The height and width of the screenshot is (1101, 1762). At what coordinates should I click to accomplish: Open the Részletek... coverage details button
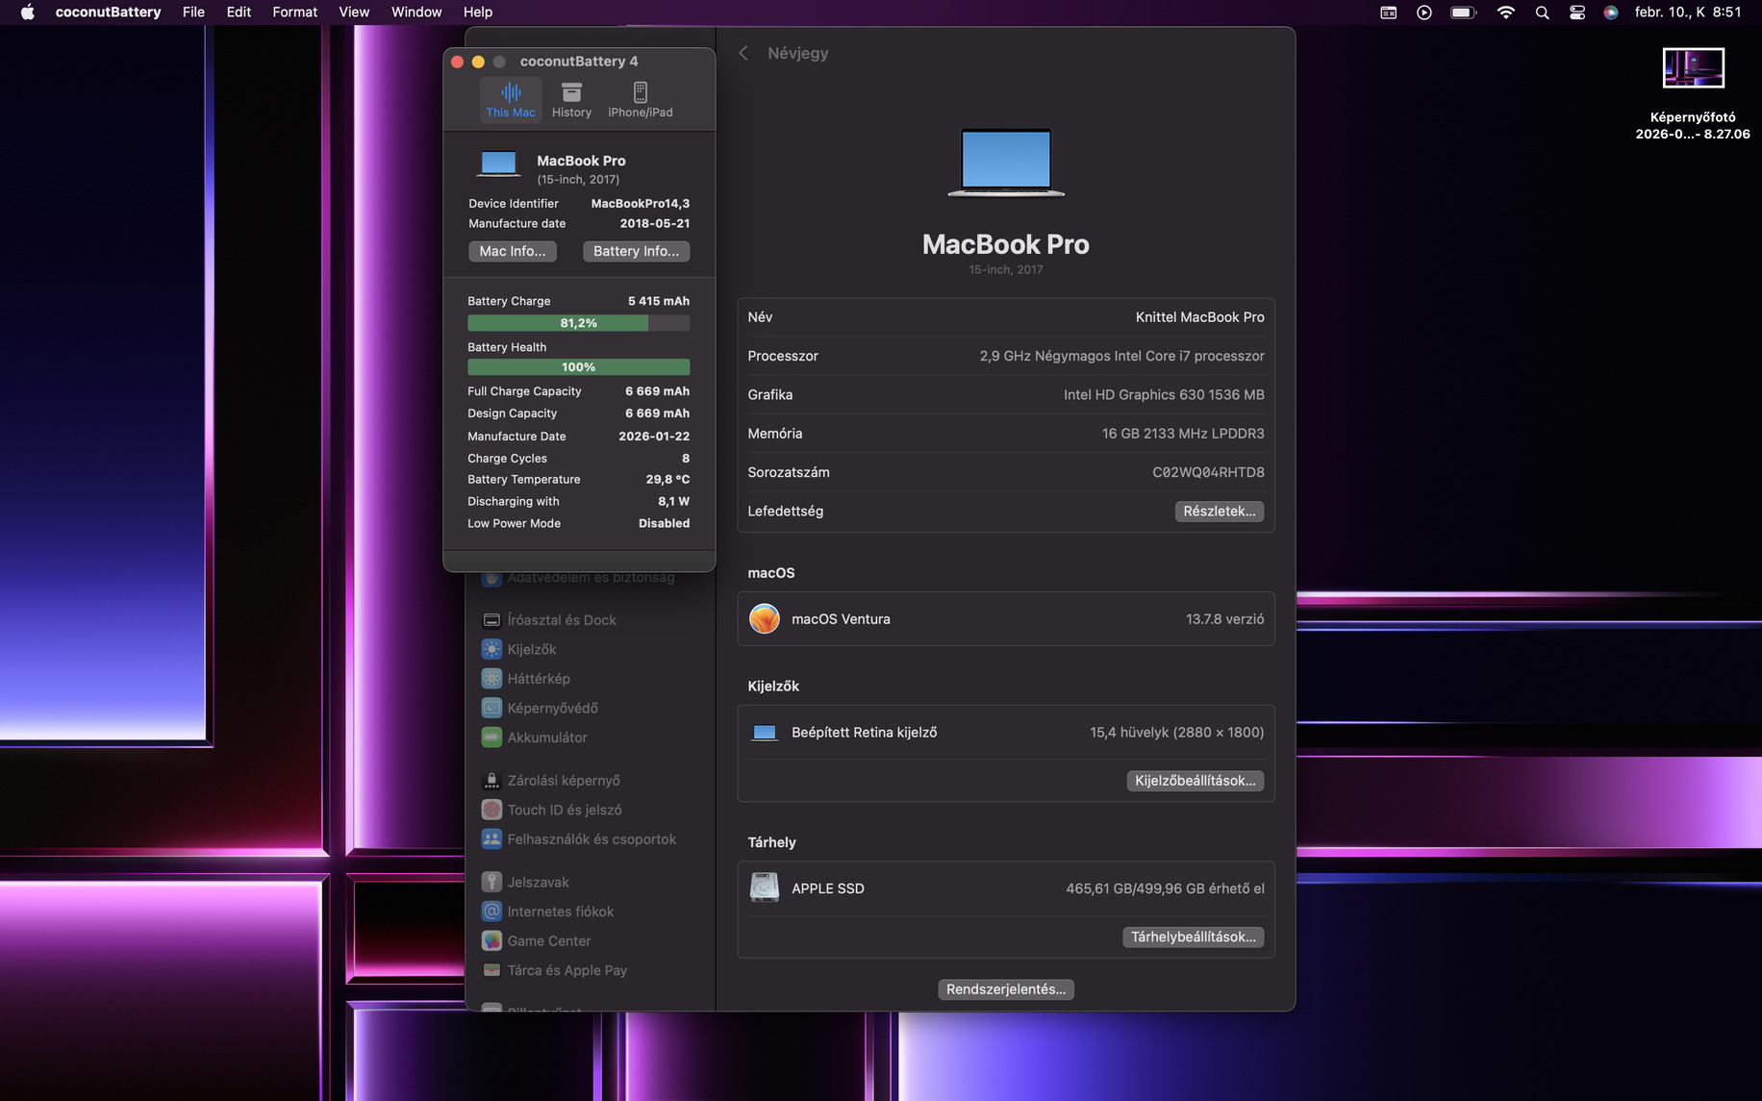(1220, 512)
